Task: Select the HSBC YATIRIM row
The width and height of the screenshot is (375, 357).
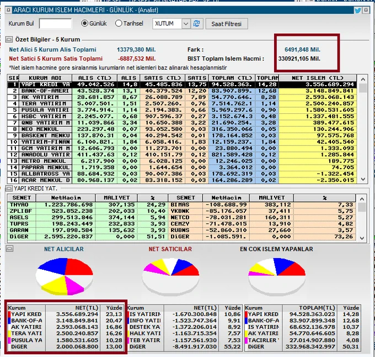Action: point(182,117)
